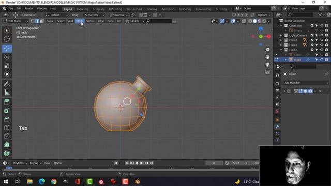Screen dimensions: 331x186
Task: Open the World properties tab icon
Action: click(x=277, y=111)
